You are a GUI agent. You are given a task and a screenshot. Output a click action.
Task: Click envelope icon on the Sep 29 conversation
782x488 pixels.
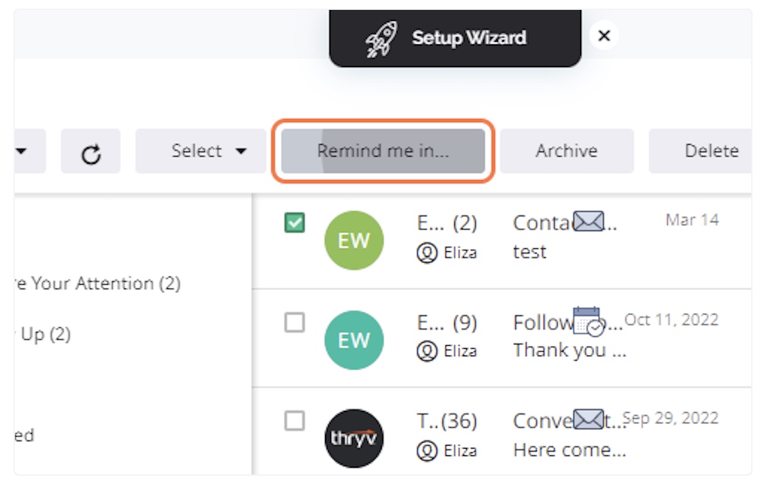pos(589,418)
